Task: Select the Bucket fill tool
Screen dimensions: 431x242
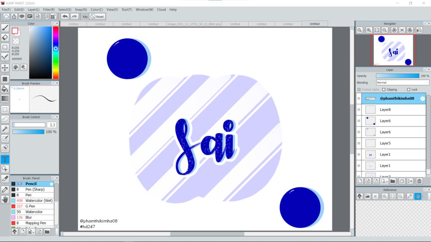Action: 5,88
